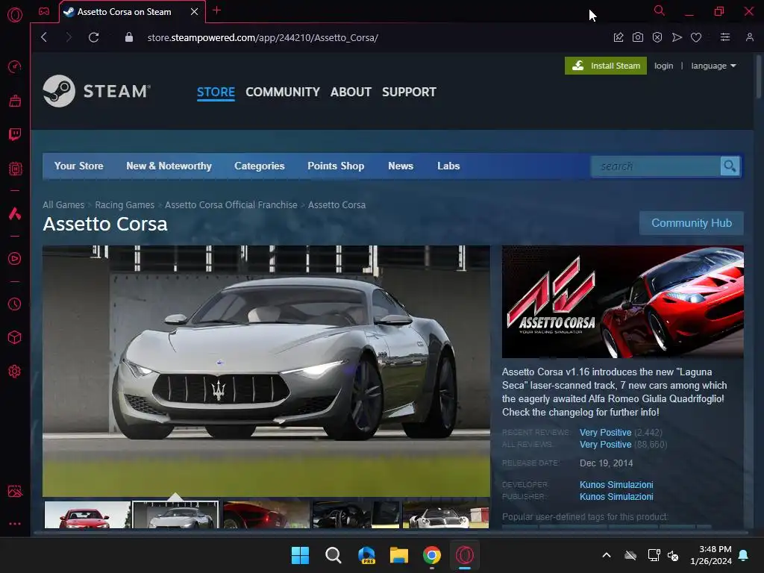This screenshot has height=573, width=764.
Task: Select the SUPPORT top menu
Action: click(x=410, y=92)
